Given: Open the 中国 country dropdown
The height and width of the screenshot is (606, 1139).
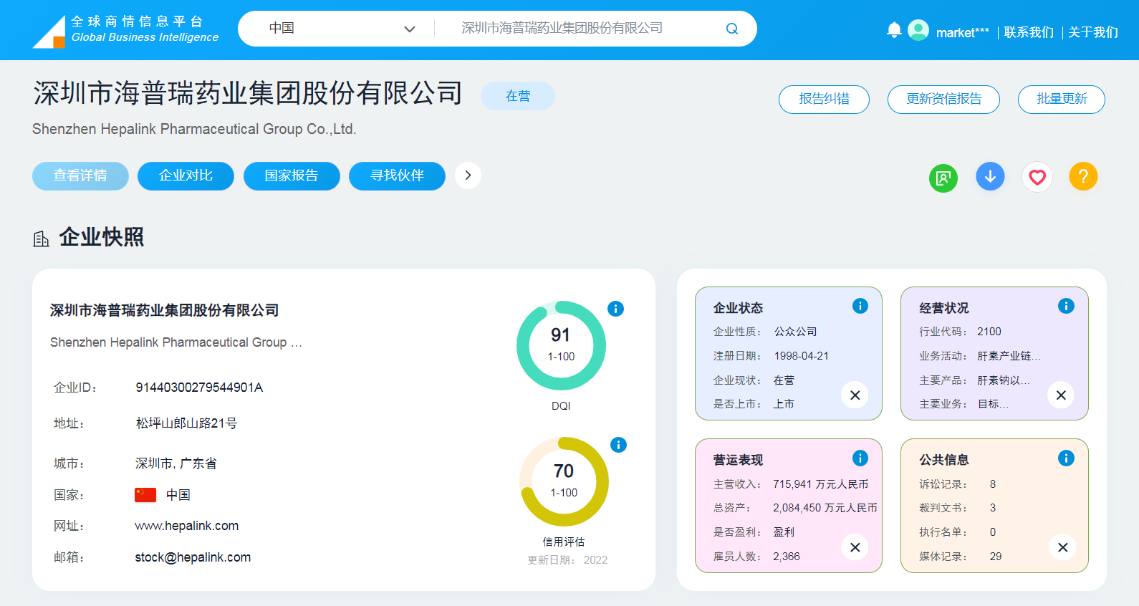Looking at the screenshot, I should click(342, 29).
